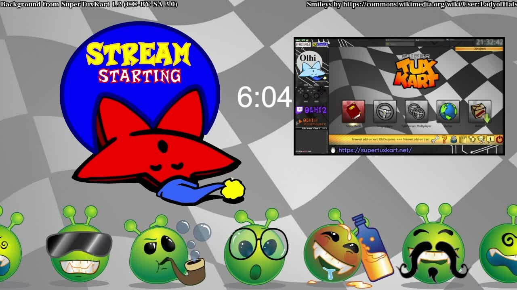Click the first trophy icon in bottom bar
This screenshot has width=517, height=290.
(x=472, y=139)
